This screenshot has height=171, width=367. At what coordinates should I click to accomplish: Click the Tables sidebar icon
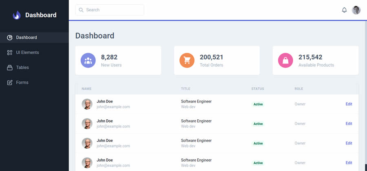pos(10,68)
